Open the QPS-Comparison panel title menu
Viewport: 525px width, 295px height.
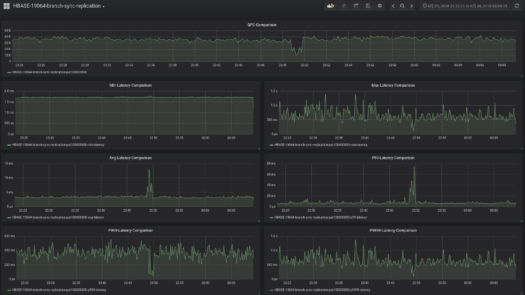click(262, 25)
